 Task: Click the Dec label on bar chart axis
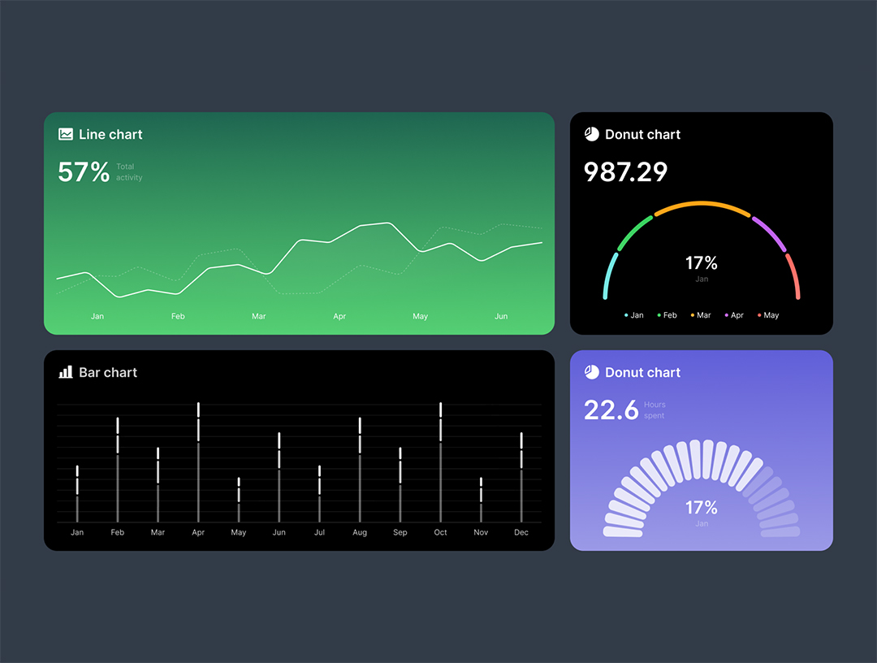(x=521, y=533)
